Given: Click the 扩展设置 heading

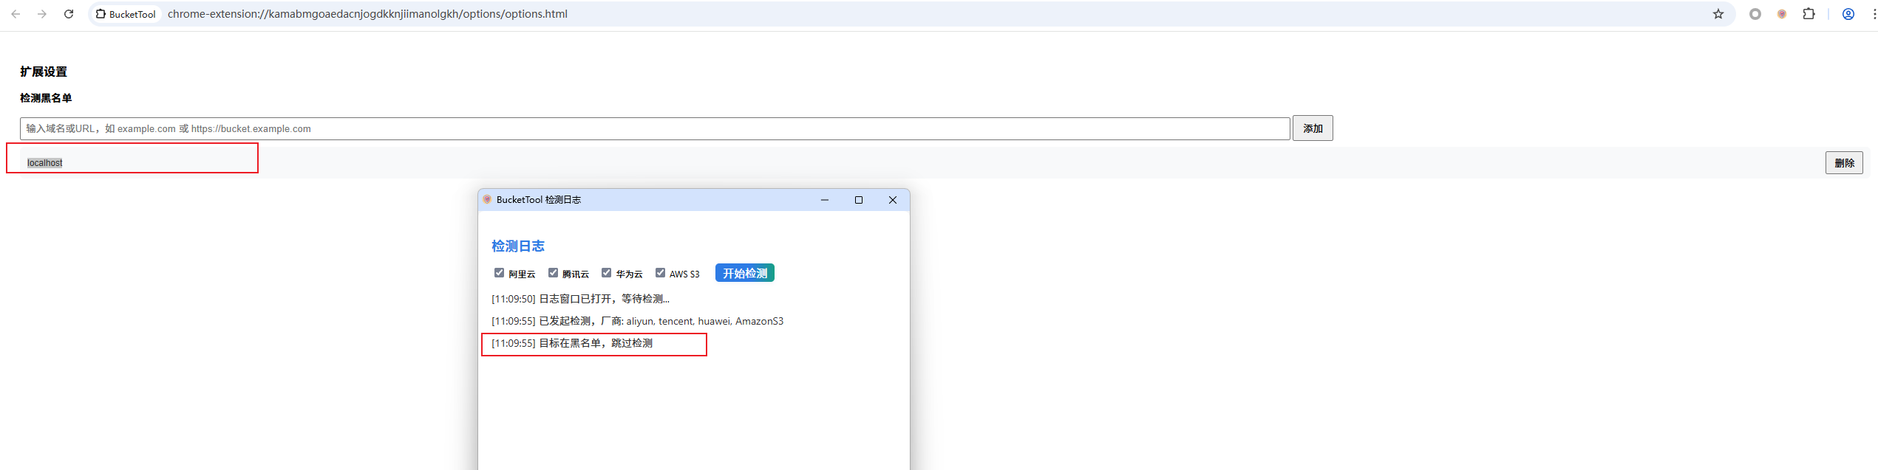Looking at the screenshot, I should 44,72.
